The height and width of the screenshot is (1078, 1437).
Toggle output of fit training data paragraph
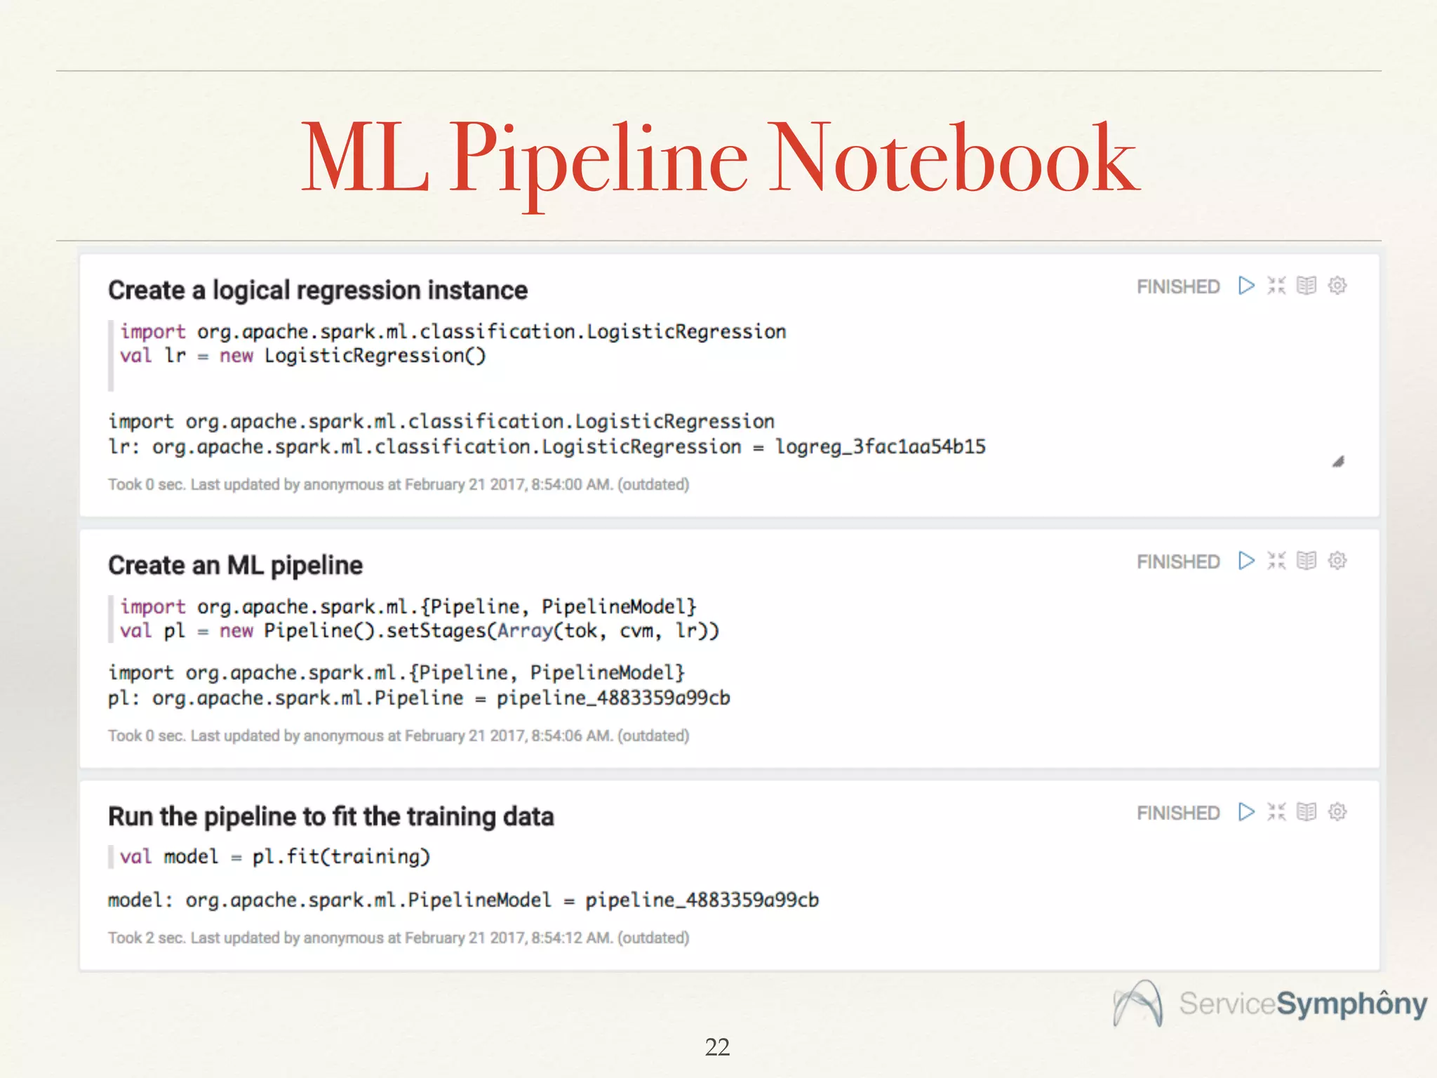click(x=1306, y=812)
